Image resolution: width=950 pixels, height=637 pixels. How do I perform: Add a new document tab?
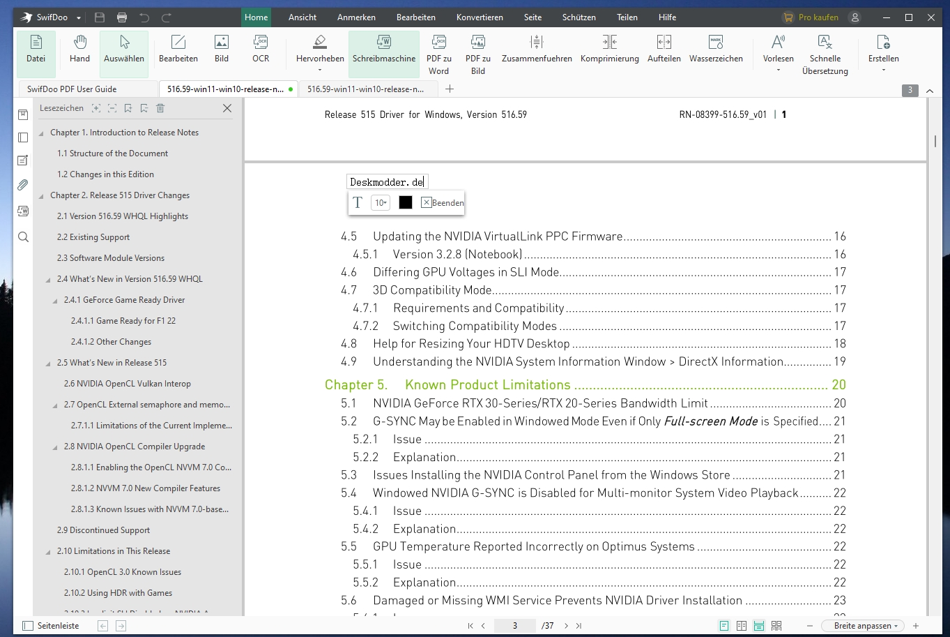click(450, 89)
